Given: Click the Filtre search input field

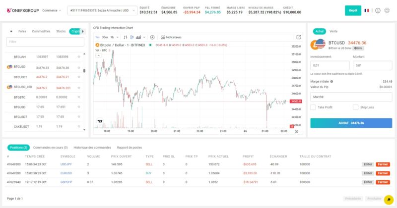Looking at the screenshot, I should click(45, 42).
